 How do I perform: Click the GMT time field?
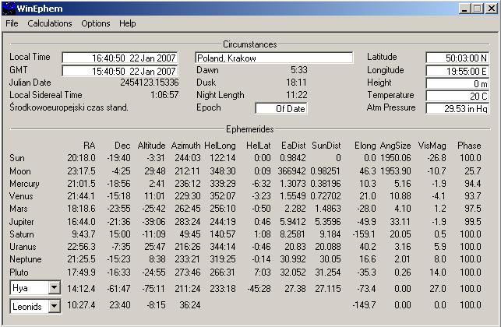point(126,71)
